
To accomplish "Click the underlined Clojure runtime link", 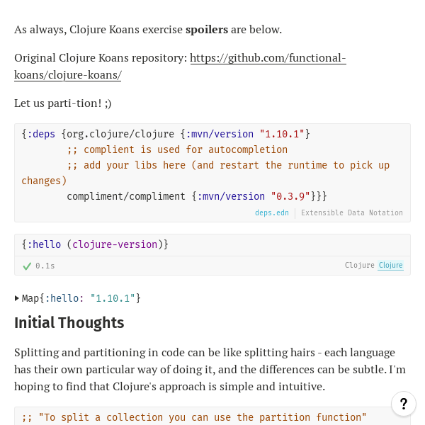I will tap(390, 266).
